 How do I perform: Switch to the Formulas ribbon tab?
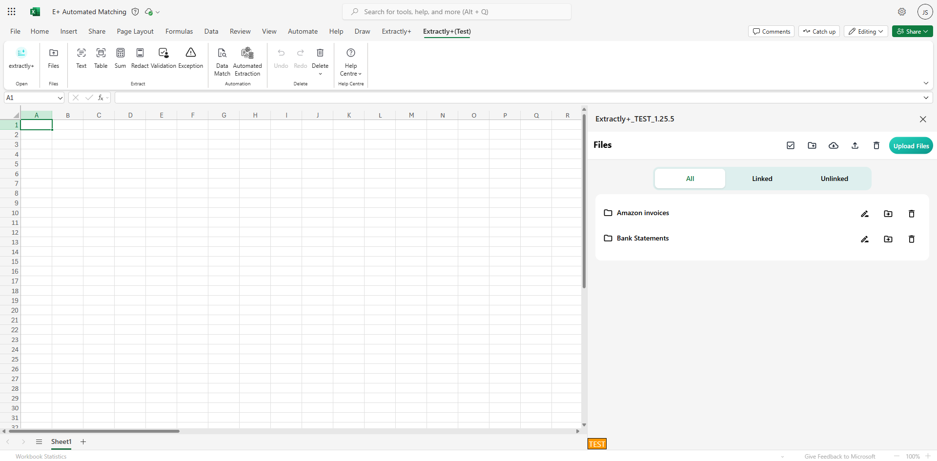coord(179,31)
